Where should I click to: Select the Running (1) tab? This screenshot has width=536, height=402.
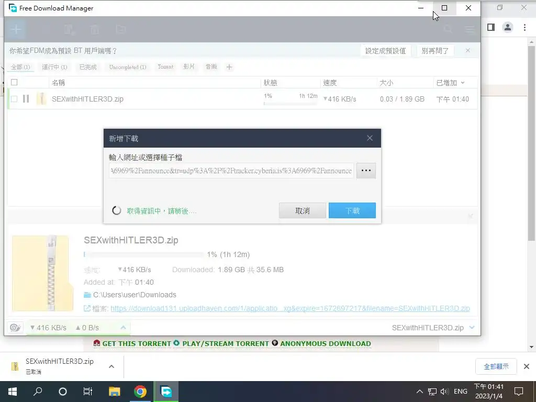54,67
